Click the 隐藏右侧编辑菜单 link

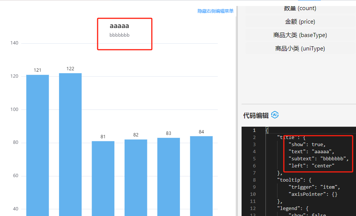(215, 11)
